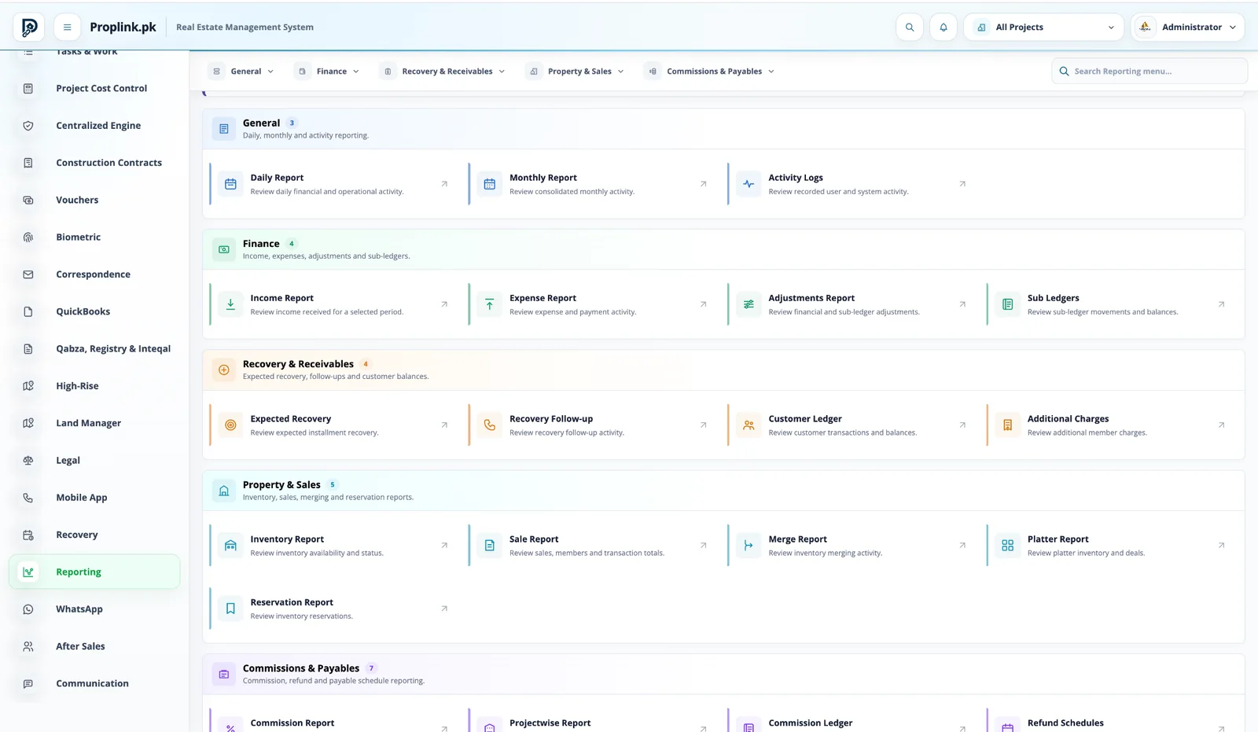Click the Mobile App phone icon
The height and width of the screenshot is (732, 1258).
[x=28, y=498]
